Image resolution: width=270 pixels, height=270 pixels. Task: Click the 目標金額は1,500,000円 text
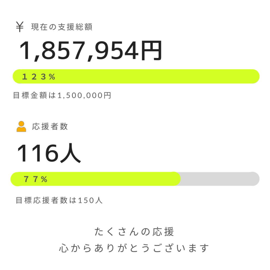click(62, 95)
